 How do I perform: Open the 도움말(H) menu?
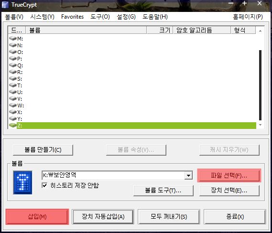(155, 17)
